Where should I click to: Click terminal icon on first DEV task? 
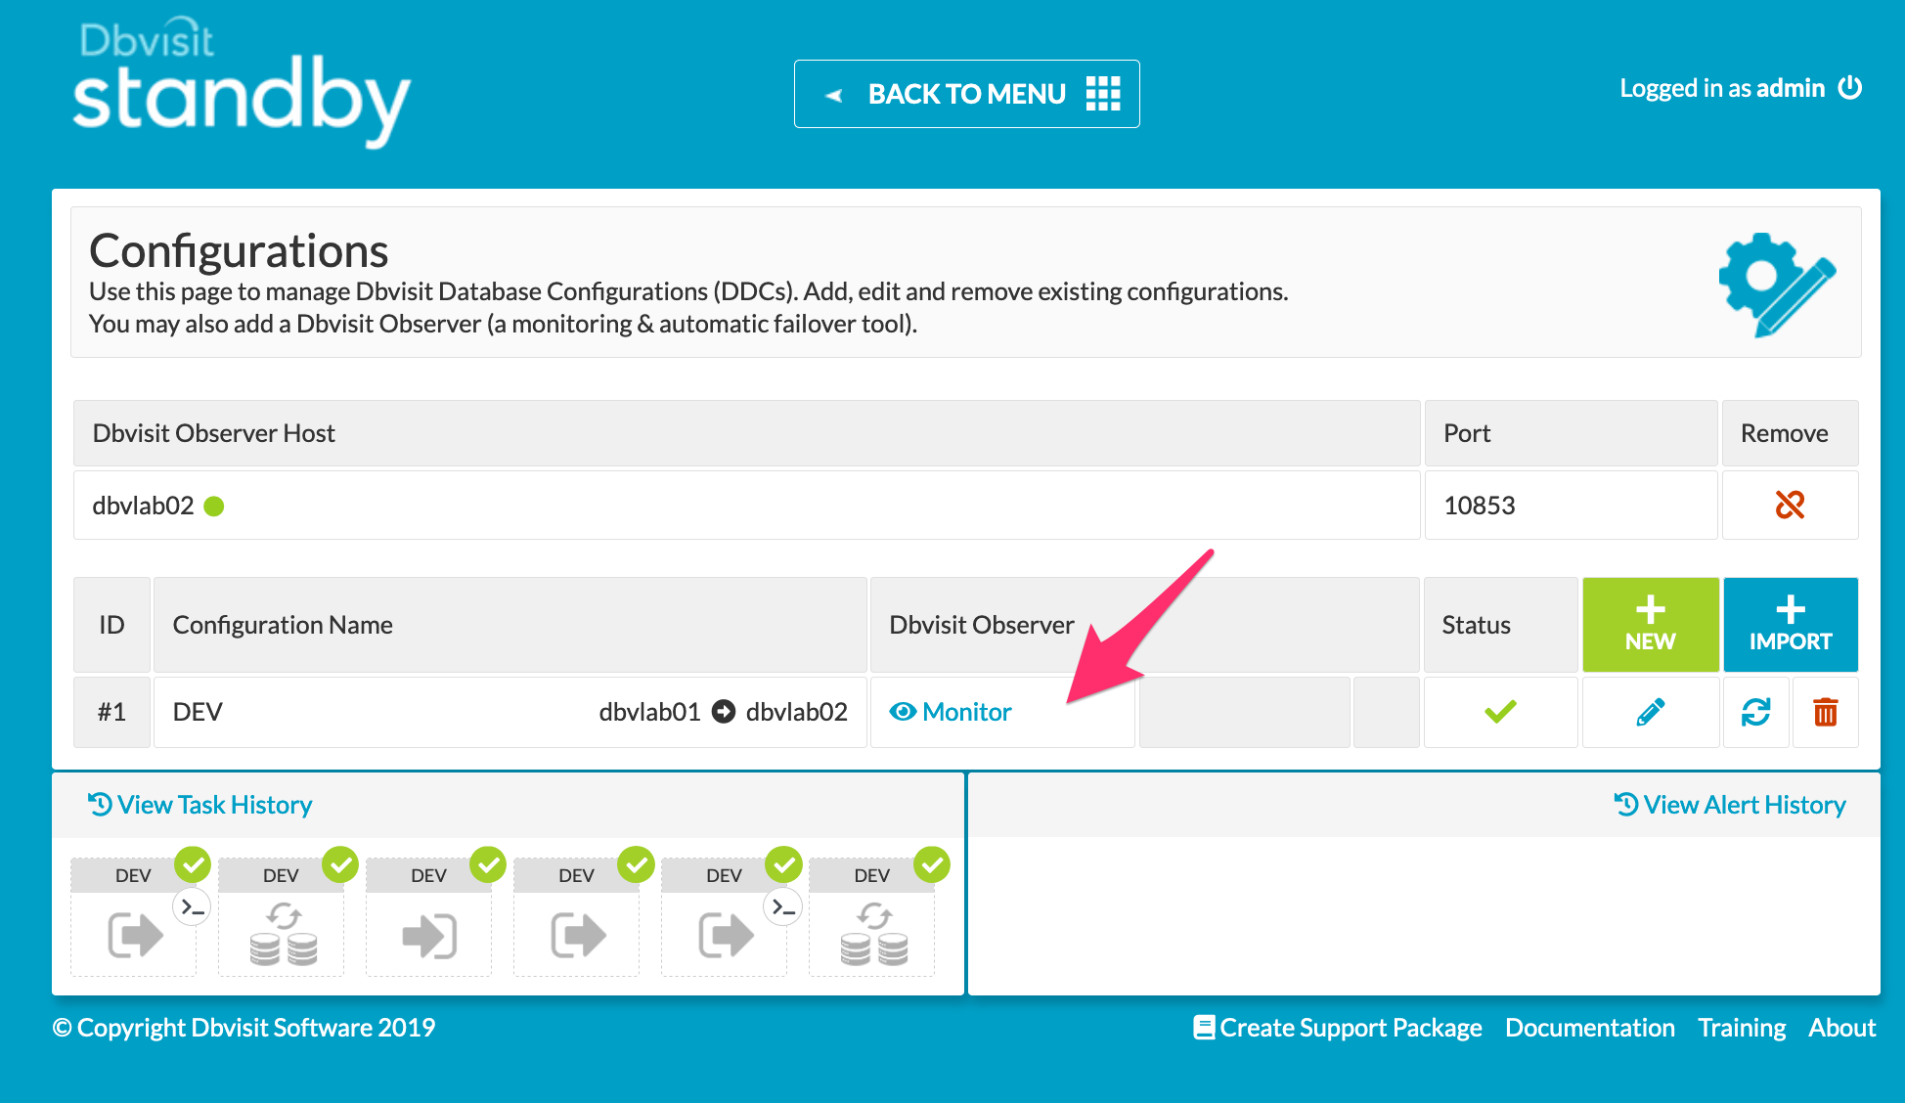[192, 907]
